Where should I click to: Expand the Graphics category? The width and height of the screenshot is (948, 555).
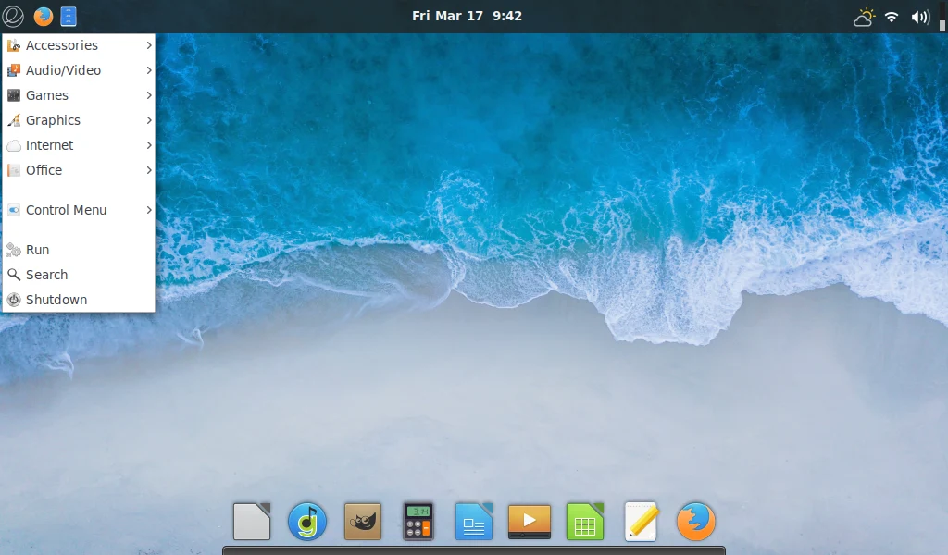pyautogui.click(x=54, y=120)
